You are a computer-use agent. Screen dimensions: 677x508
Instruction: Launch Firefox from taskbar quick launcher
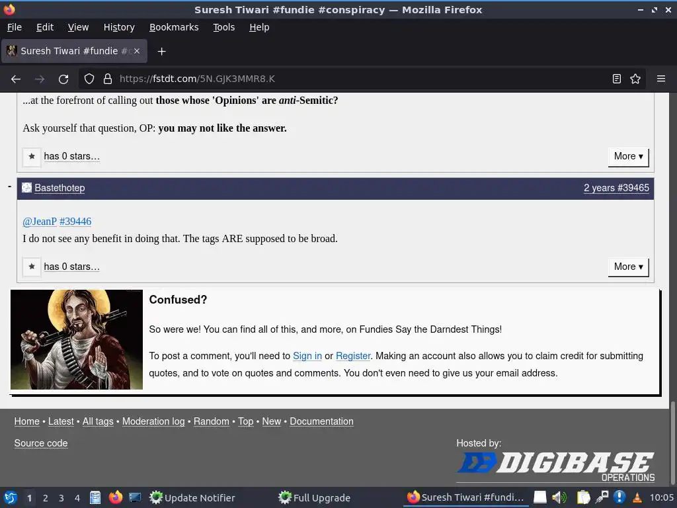[115, 497]
